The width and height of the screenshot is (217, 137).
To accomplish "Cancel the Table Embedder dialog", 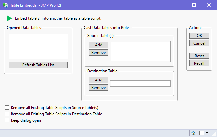I will pyautogui.click(x=199, y=43).
